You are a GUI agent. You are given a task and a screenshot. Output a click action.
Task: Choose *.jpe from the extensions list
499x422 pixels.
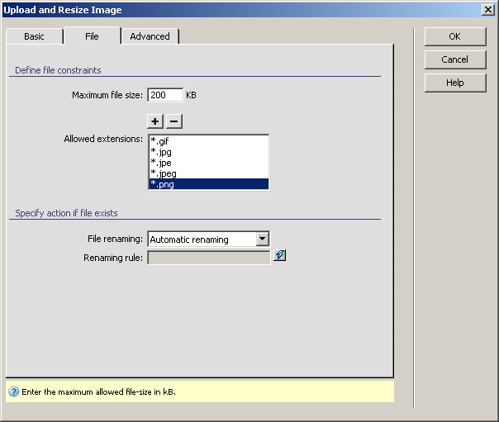(x=208, y=163)
